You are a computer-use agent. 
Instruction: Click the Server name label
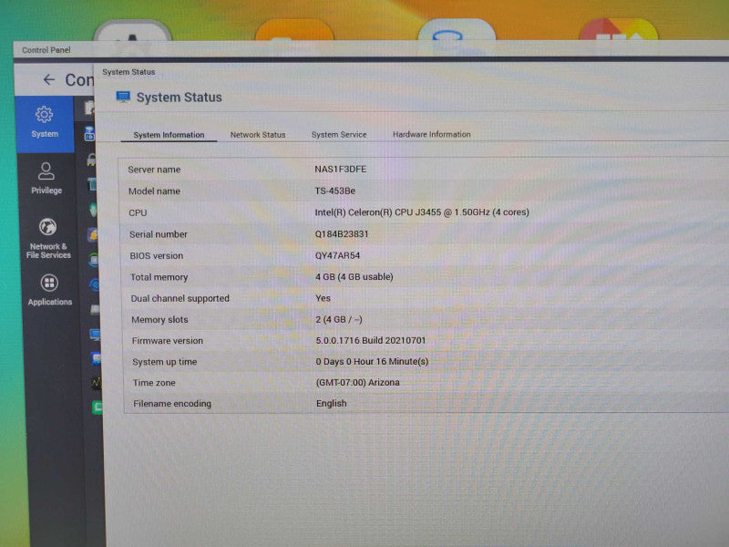click(154, 170)
